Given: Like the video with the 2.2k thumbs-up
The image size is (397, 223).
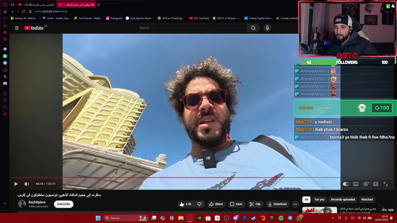Looking at the screenshot, I should [x=185, y=204].
